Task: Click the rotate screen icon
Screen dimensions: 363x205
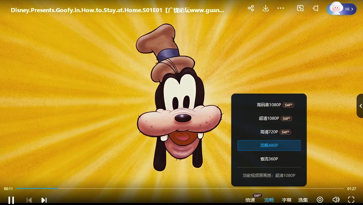Action: (316, 8)
